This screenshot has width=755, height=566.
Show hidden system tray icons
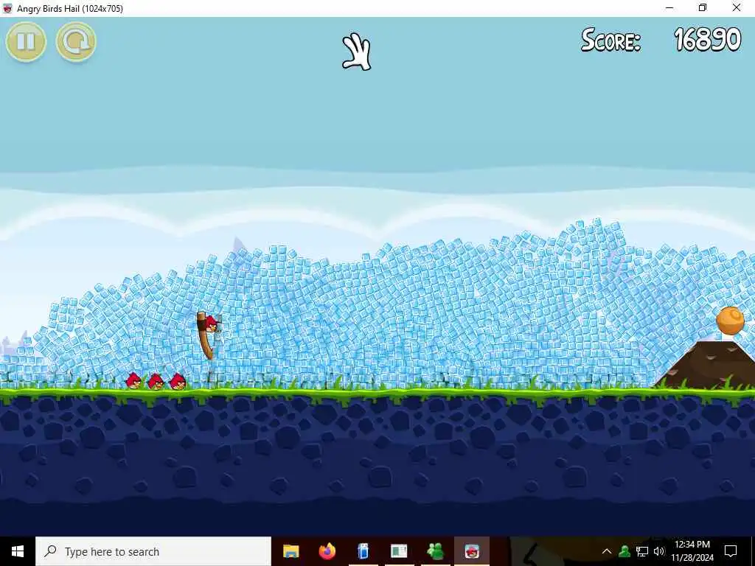click(x=607, y=551)
